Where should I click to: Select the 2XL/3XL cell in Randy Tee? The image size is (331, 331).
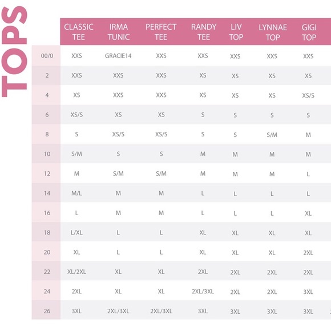tap(203, 291)
